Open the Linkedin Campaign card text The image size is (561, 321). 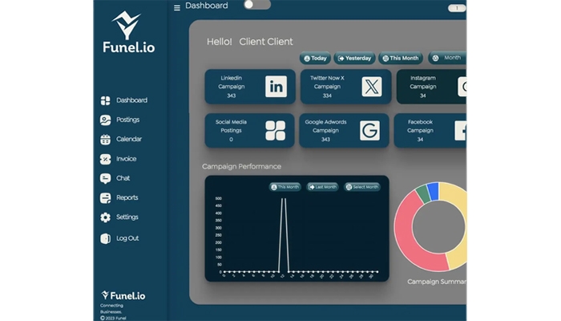tap(231, 87)
